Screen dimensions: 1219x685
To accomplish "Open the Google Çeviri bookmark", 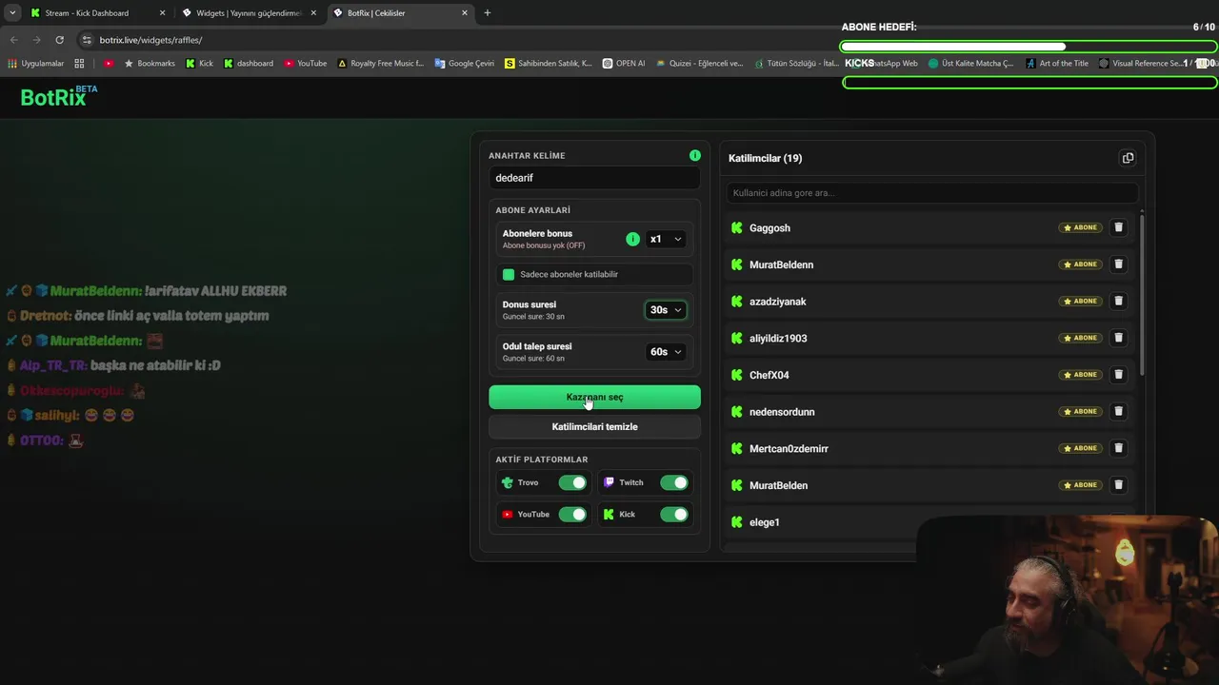I will coord(465,64).
